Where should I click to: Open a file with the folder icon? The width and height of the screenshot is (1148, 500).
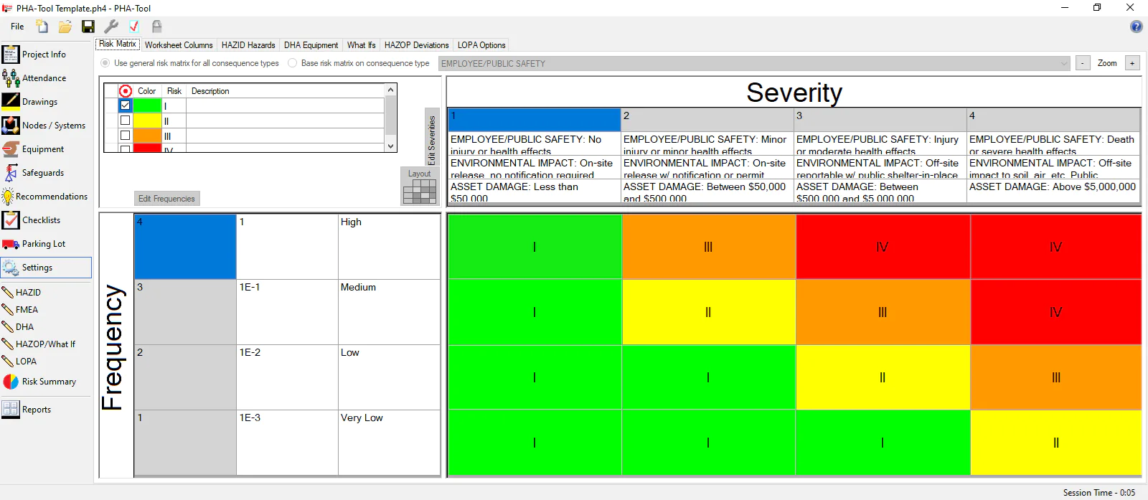coord(65,27)
